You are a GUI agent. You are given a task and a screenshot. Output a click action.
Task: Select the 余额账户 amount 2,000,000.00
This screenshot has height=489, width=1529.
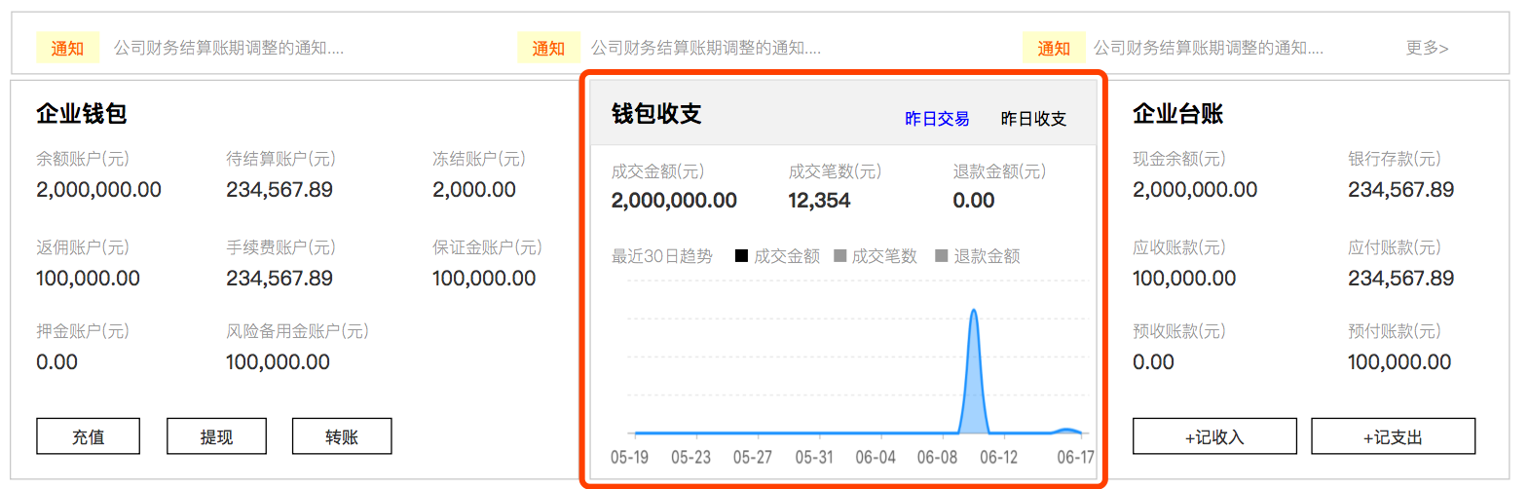pyautogui.click(x=98, y=190)
